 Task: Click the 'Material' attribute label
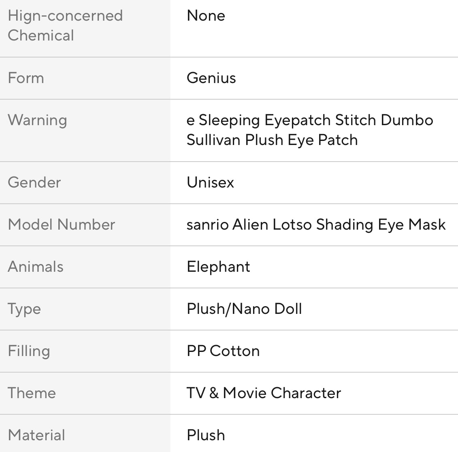click(36, 435)
